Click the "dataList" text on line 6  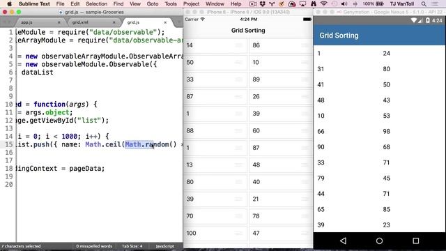point(37,73)
